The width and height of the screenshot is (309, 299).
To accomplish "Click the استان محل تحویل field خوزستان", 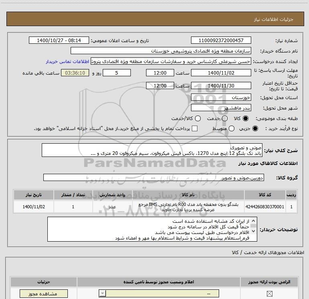I will click(221, 98).
